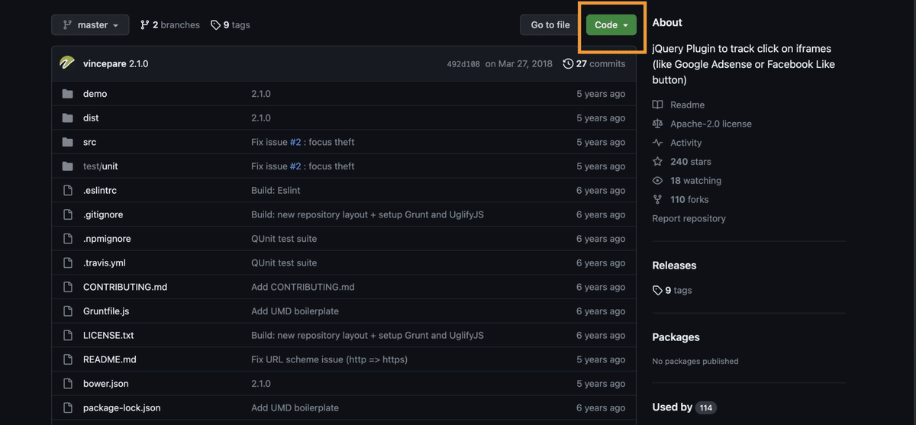The height and width of the screenshot is (425, 916).
Task: Open the LICENSE.txt file
Action: click(x=108, y=336)
